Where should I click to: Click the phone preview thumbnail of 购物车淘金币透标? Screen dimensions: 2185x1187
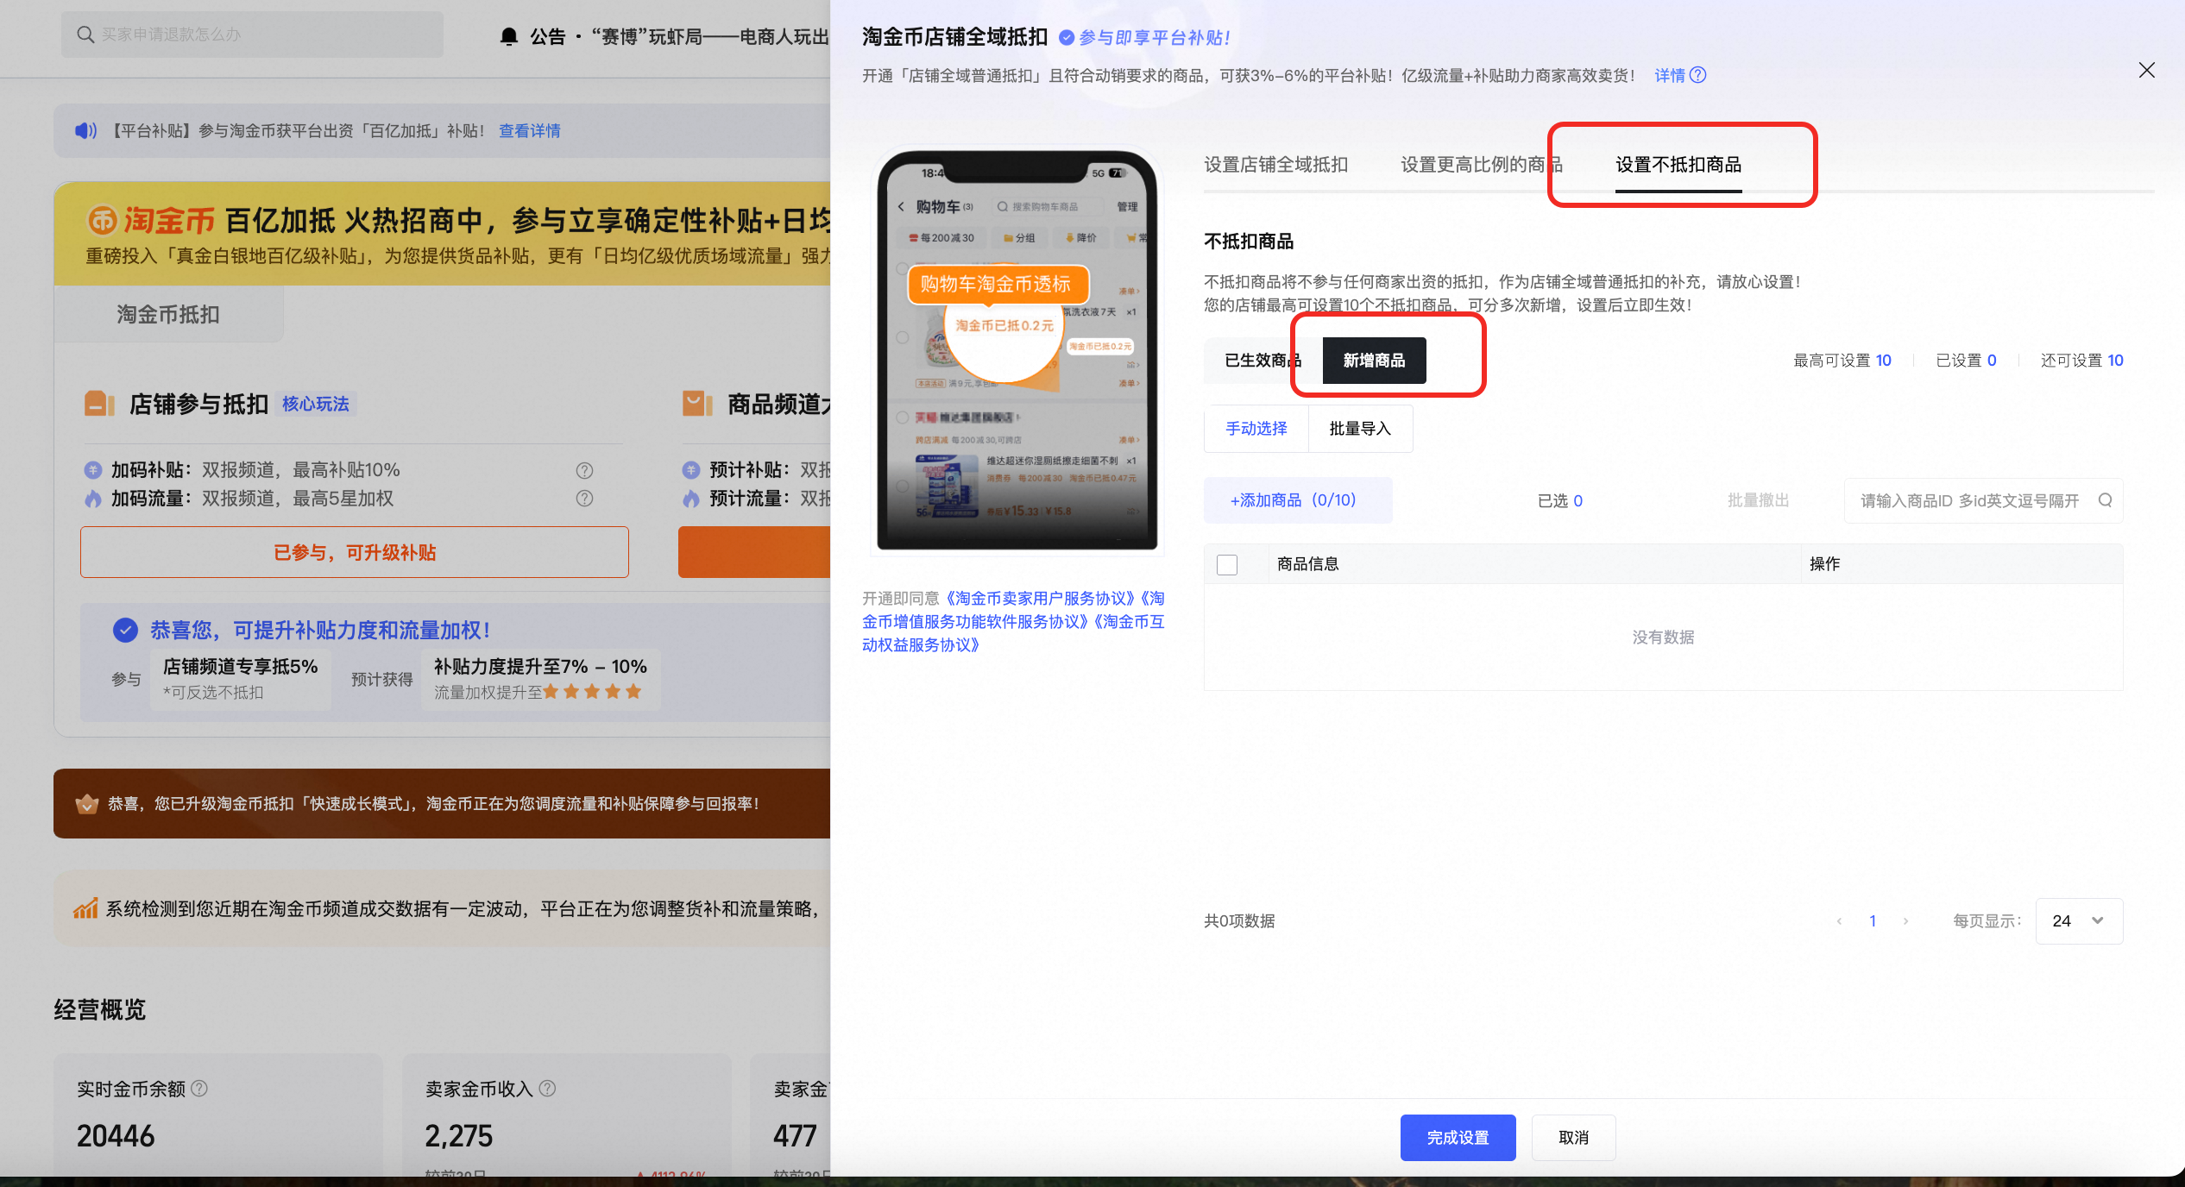tap(1017, 349)
